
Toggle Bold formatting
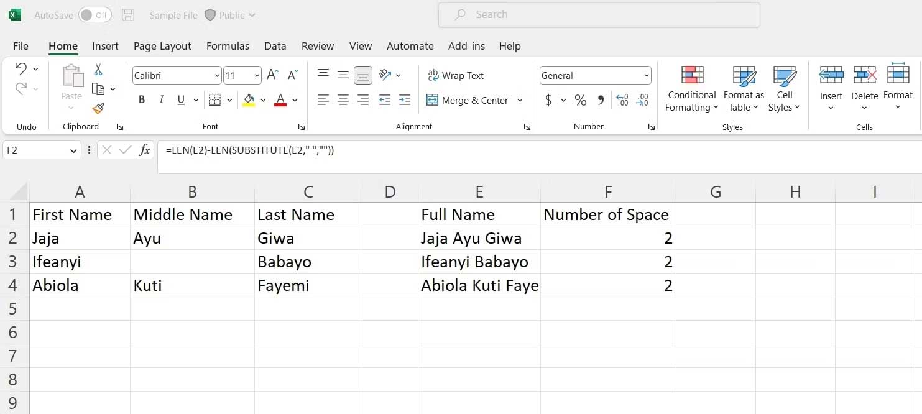142,100
